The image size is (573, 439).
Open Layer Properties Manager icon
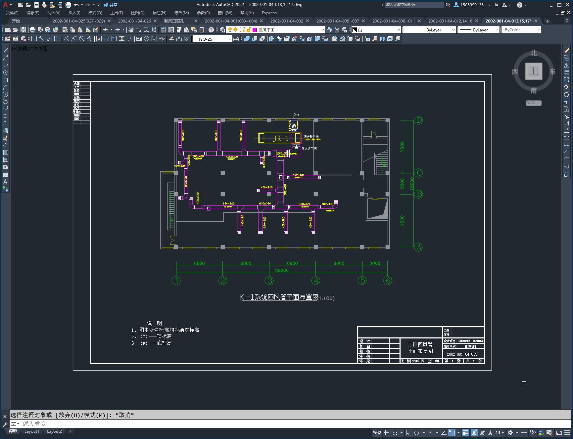(222, 30)
